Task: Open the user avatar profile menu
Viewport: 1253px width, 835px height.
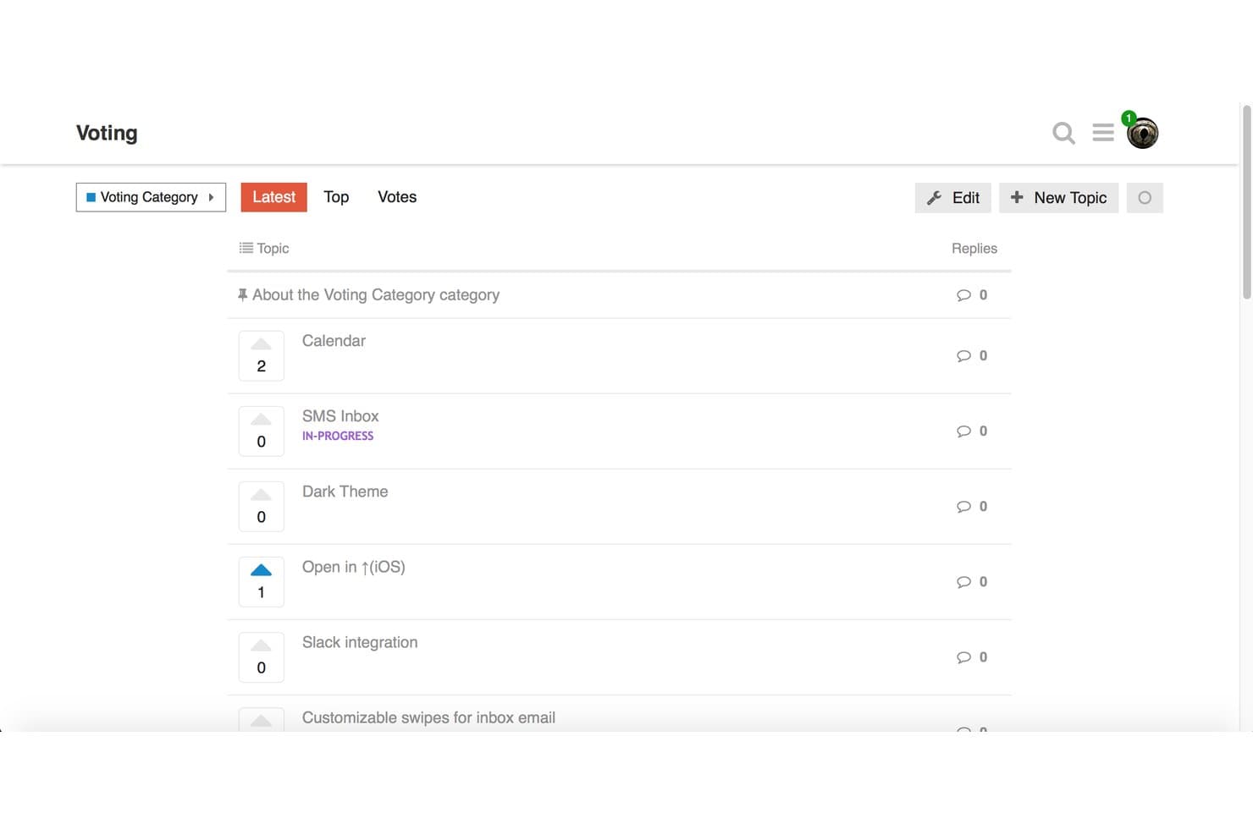Action: pos(1143,134)
